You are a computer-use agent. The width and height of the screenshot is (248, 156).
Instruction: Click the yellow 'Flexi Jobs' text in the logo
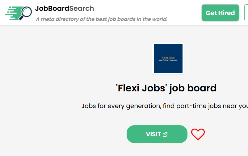168,58
